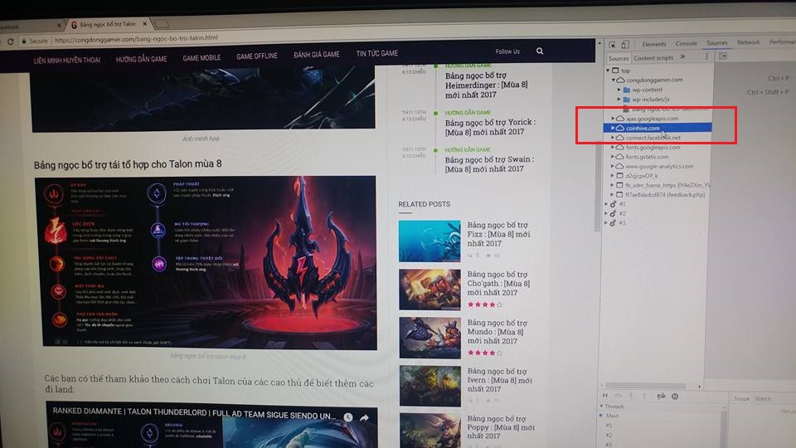This screenshot has height=448, width=796.
Task: Open the Scope debugger tab
Action: pos(741,399)
